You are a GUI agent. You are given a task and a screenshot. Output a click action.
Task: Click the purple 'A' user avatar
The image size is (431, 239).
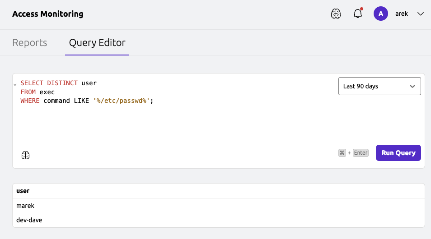click(381, 14)
